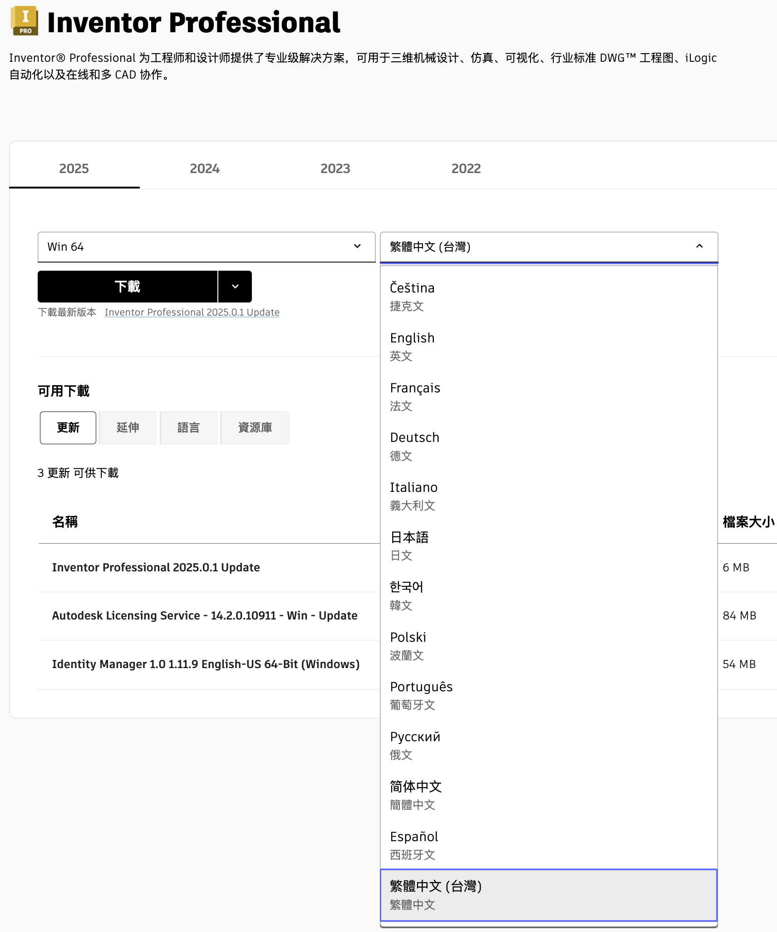Expand the arrow next to 下載 button
Screen dimensions: 777x932
coord(235,287)
